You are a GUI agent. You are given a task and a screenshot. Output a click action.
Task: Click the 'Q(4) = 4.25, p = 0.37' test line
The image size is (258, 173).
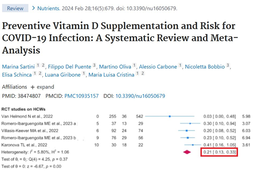click(34, 159)
